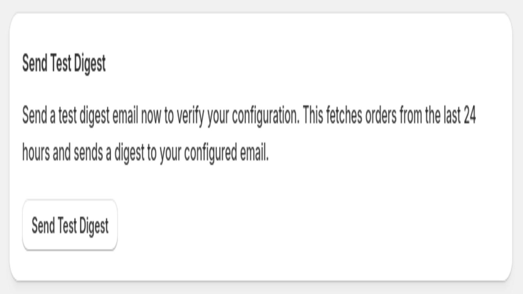523x294 pixels.
Task: Click the top edge of the panel
Action: pyautogui.click(x=261, y=12)
